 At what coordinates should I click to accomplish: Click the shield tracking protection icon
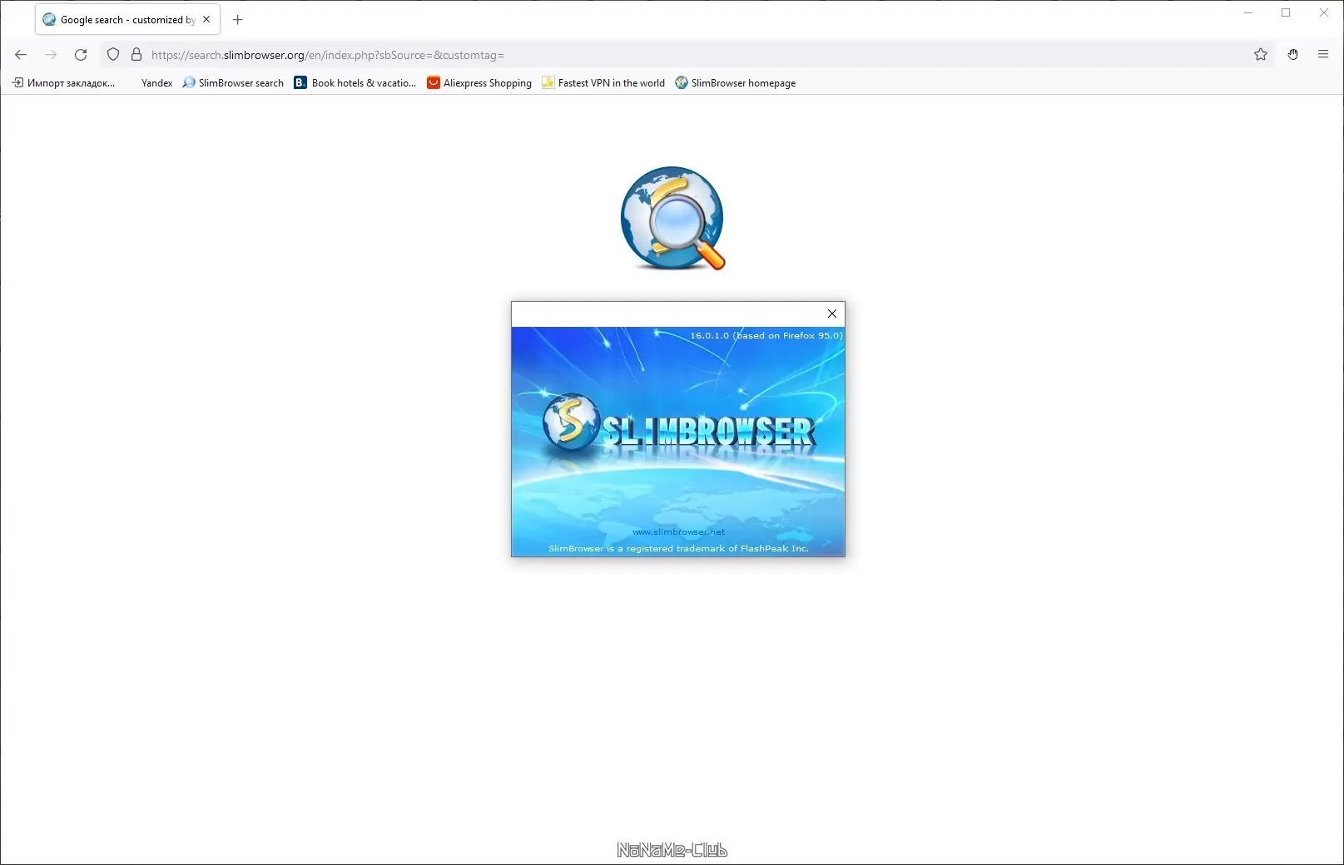click(x=112, y=55)
